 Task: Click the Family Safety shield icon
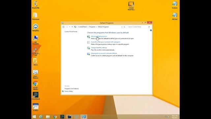[63, 91]
